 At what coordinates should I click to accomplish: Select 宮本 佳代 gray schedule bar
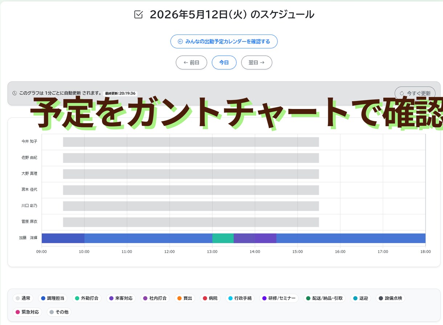[191, 190]
